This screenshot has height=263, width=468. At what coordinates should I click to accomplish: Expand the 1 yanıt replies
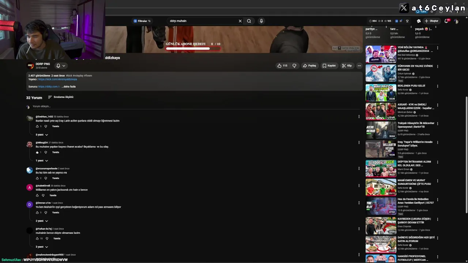pos(42,161)
